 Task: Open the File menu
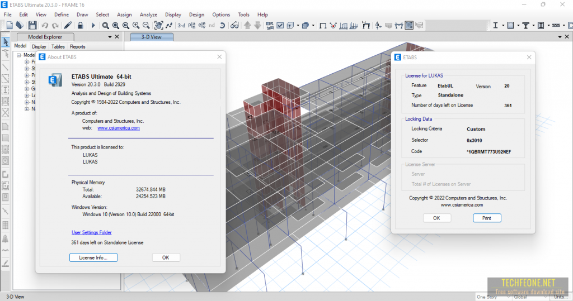pos(7,15)
